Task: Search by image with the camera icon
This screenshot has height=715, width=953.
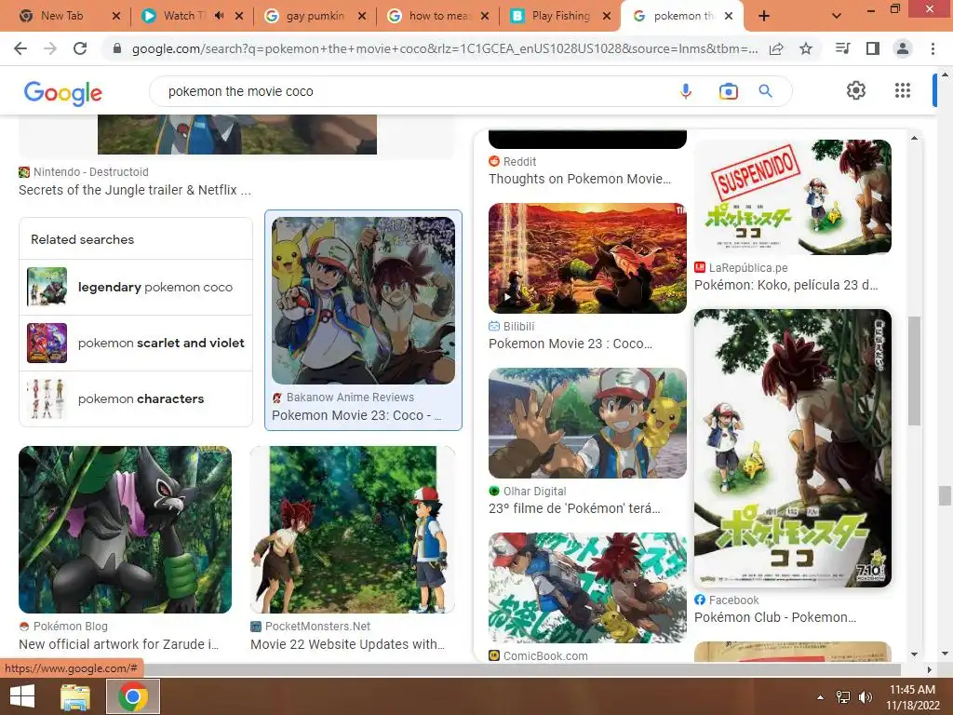Action: pos(728,91)
